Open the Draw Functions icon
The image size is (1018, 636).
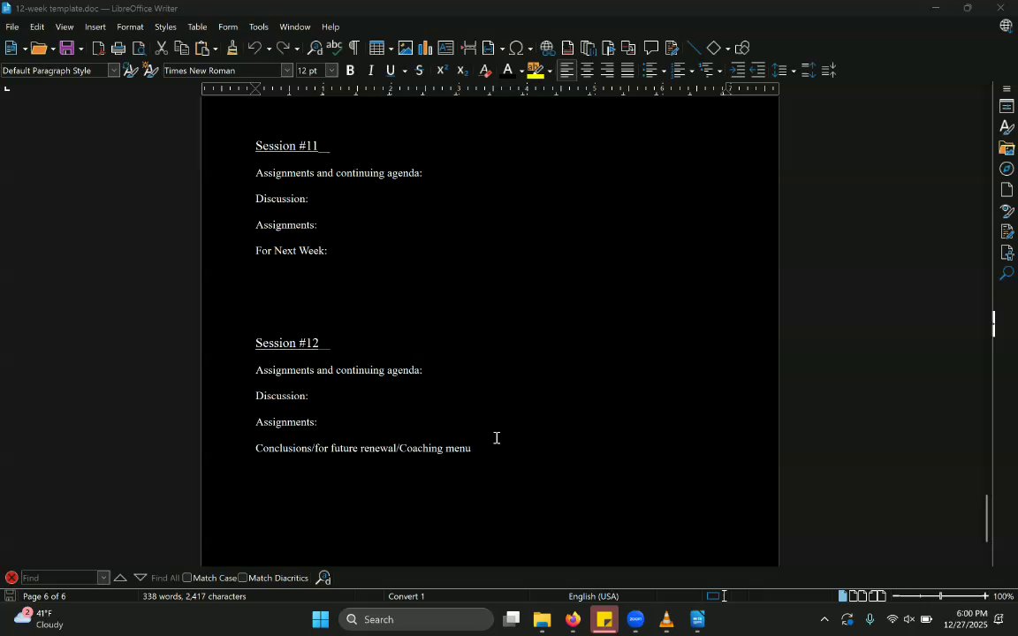point(742,48)
